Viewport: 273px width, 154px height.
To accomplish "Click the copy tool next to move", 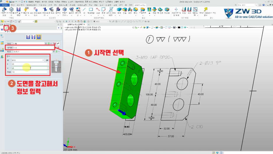I will [x=189, y=9].
